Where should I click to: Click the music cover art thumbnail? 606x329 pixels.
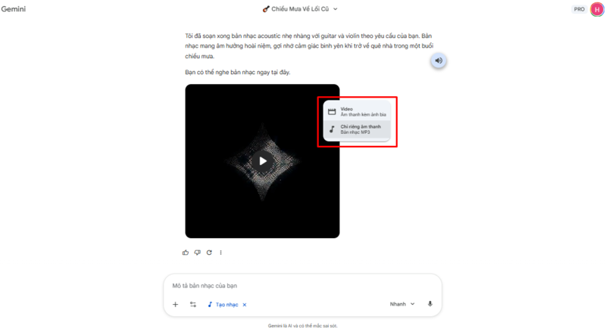tap(262, 161)
